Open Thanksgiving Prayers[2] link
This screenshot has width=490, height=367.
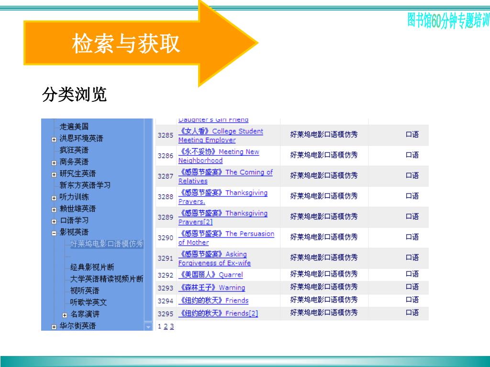pyautogui.click(x=223, y=217)
